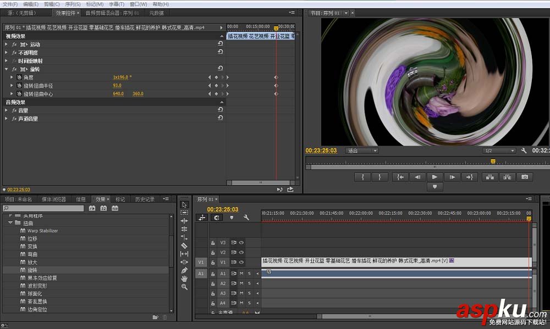Toggle lock on track V2
This screenshot has width=550, height=329.
pyautogui.click(x=213, y=253)
